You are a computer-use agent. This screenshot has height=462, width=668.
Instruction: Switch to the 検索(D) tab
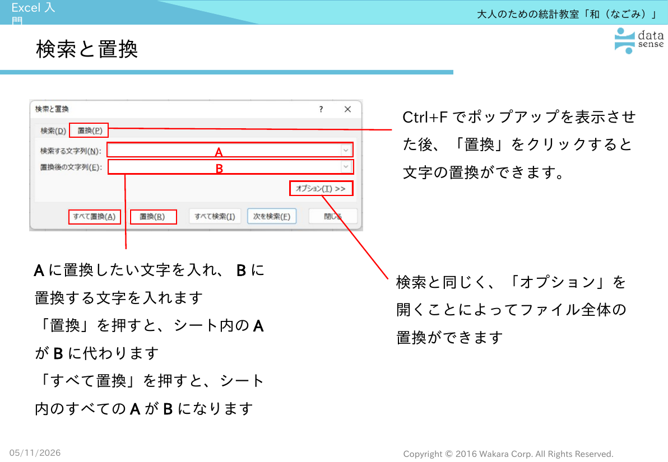pyautogui.click(x=53, y=130)
